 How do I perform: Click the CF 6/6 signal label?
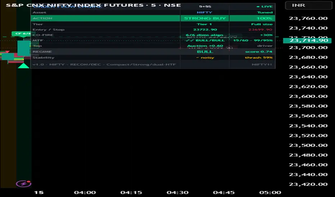pyautogui.click(x=22, y=34)
